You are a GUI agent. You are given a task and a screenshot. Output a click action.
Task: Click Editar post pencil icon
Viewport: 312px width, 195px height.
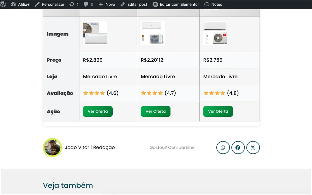122,4
